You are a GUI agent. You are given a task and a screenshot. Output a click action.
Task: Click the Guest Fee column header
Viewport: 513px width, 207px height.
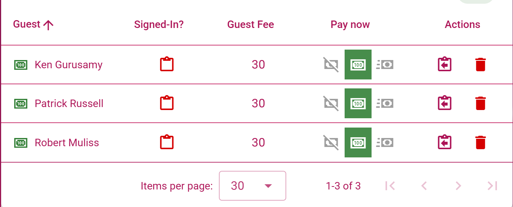tap(251, 25)
